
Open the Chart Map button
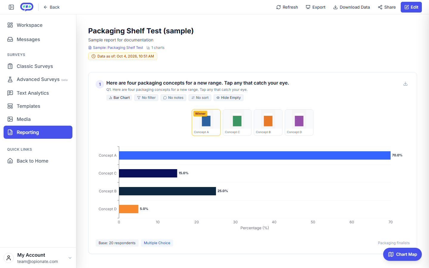tap(402, 254)
